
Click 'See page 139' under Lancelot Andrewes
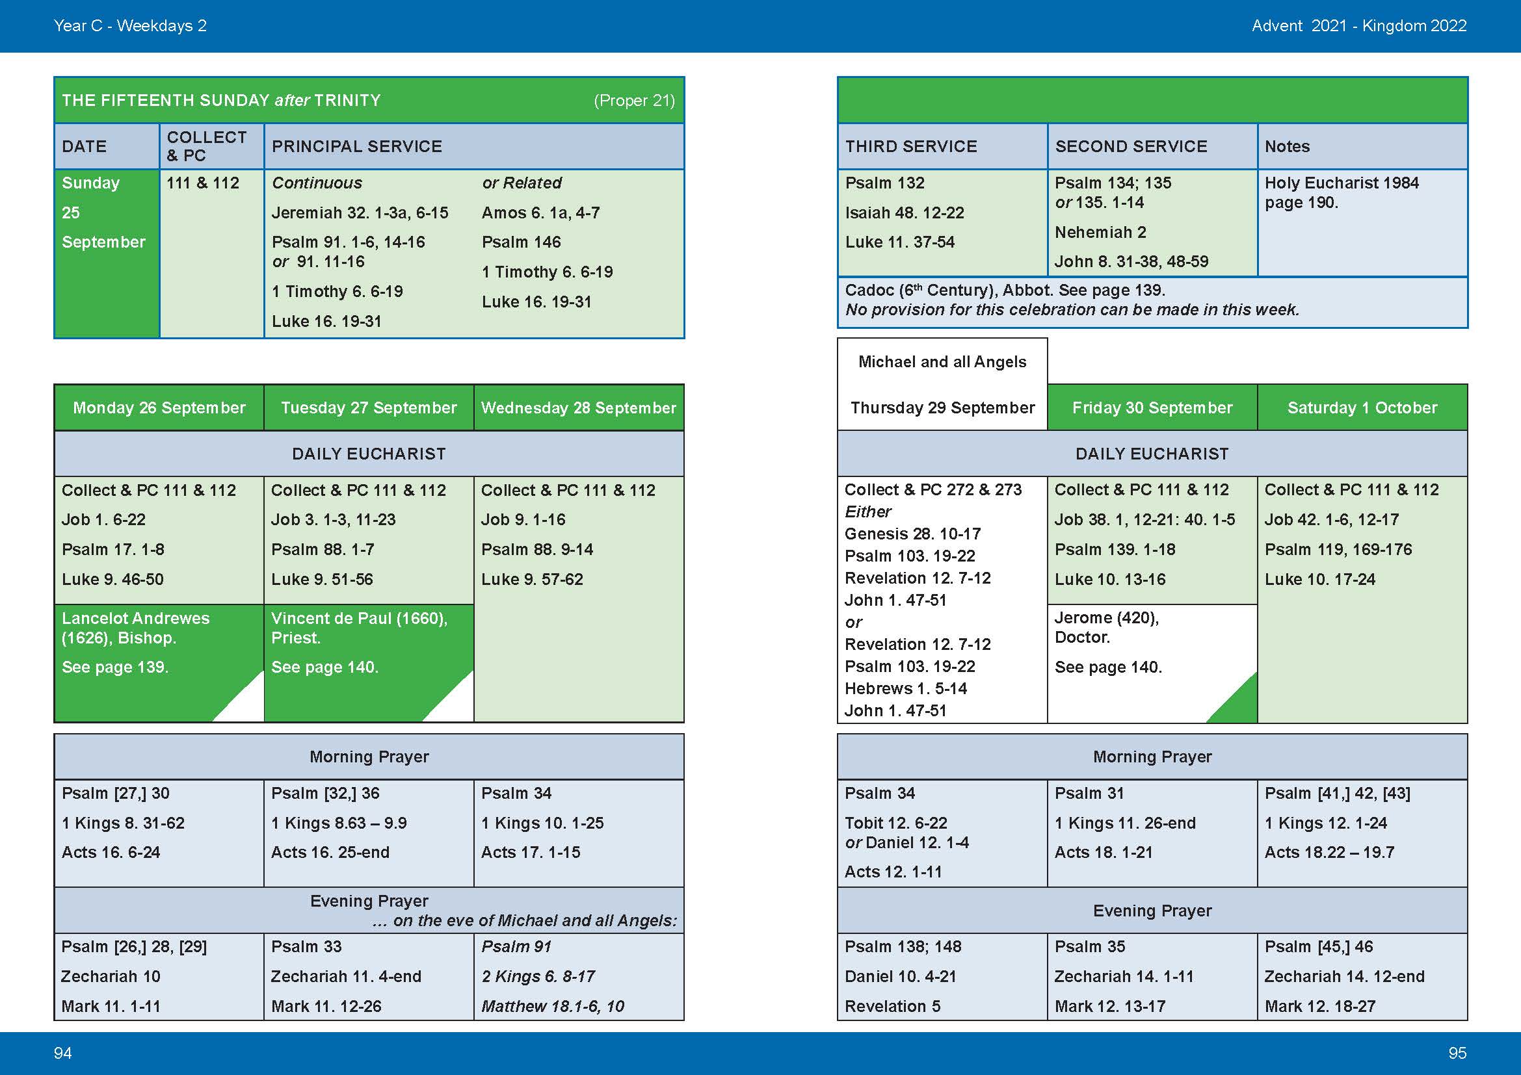point(115,667)
